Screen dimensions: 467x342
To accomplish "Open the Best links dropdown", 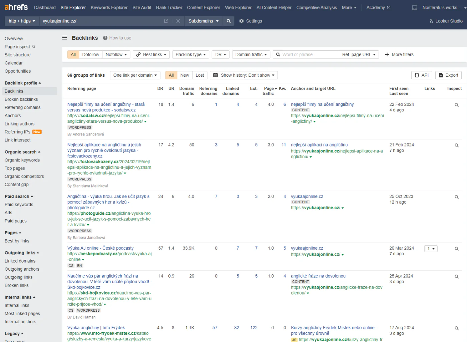I will pyautogui.click(x=151, y=54).
